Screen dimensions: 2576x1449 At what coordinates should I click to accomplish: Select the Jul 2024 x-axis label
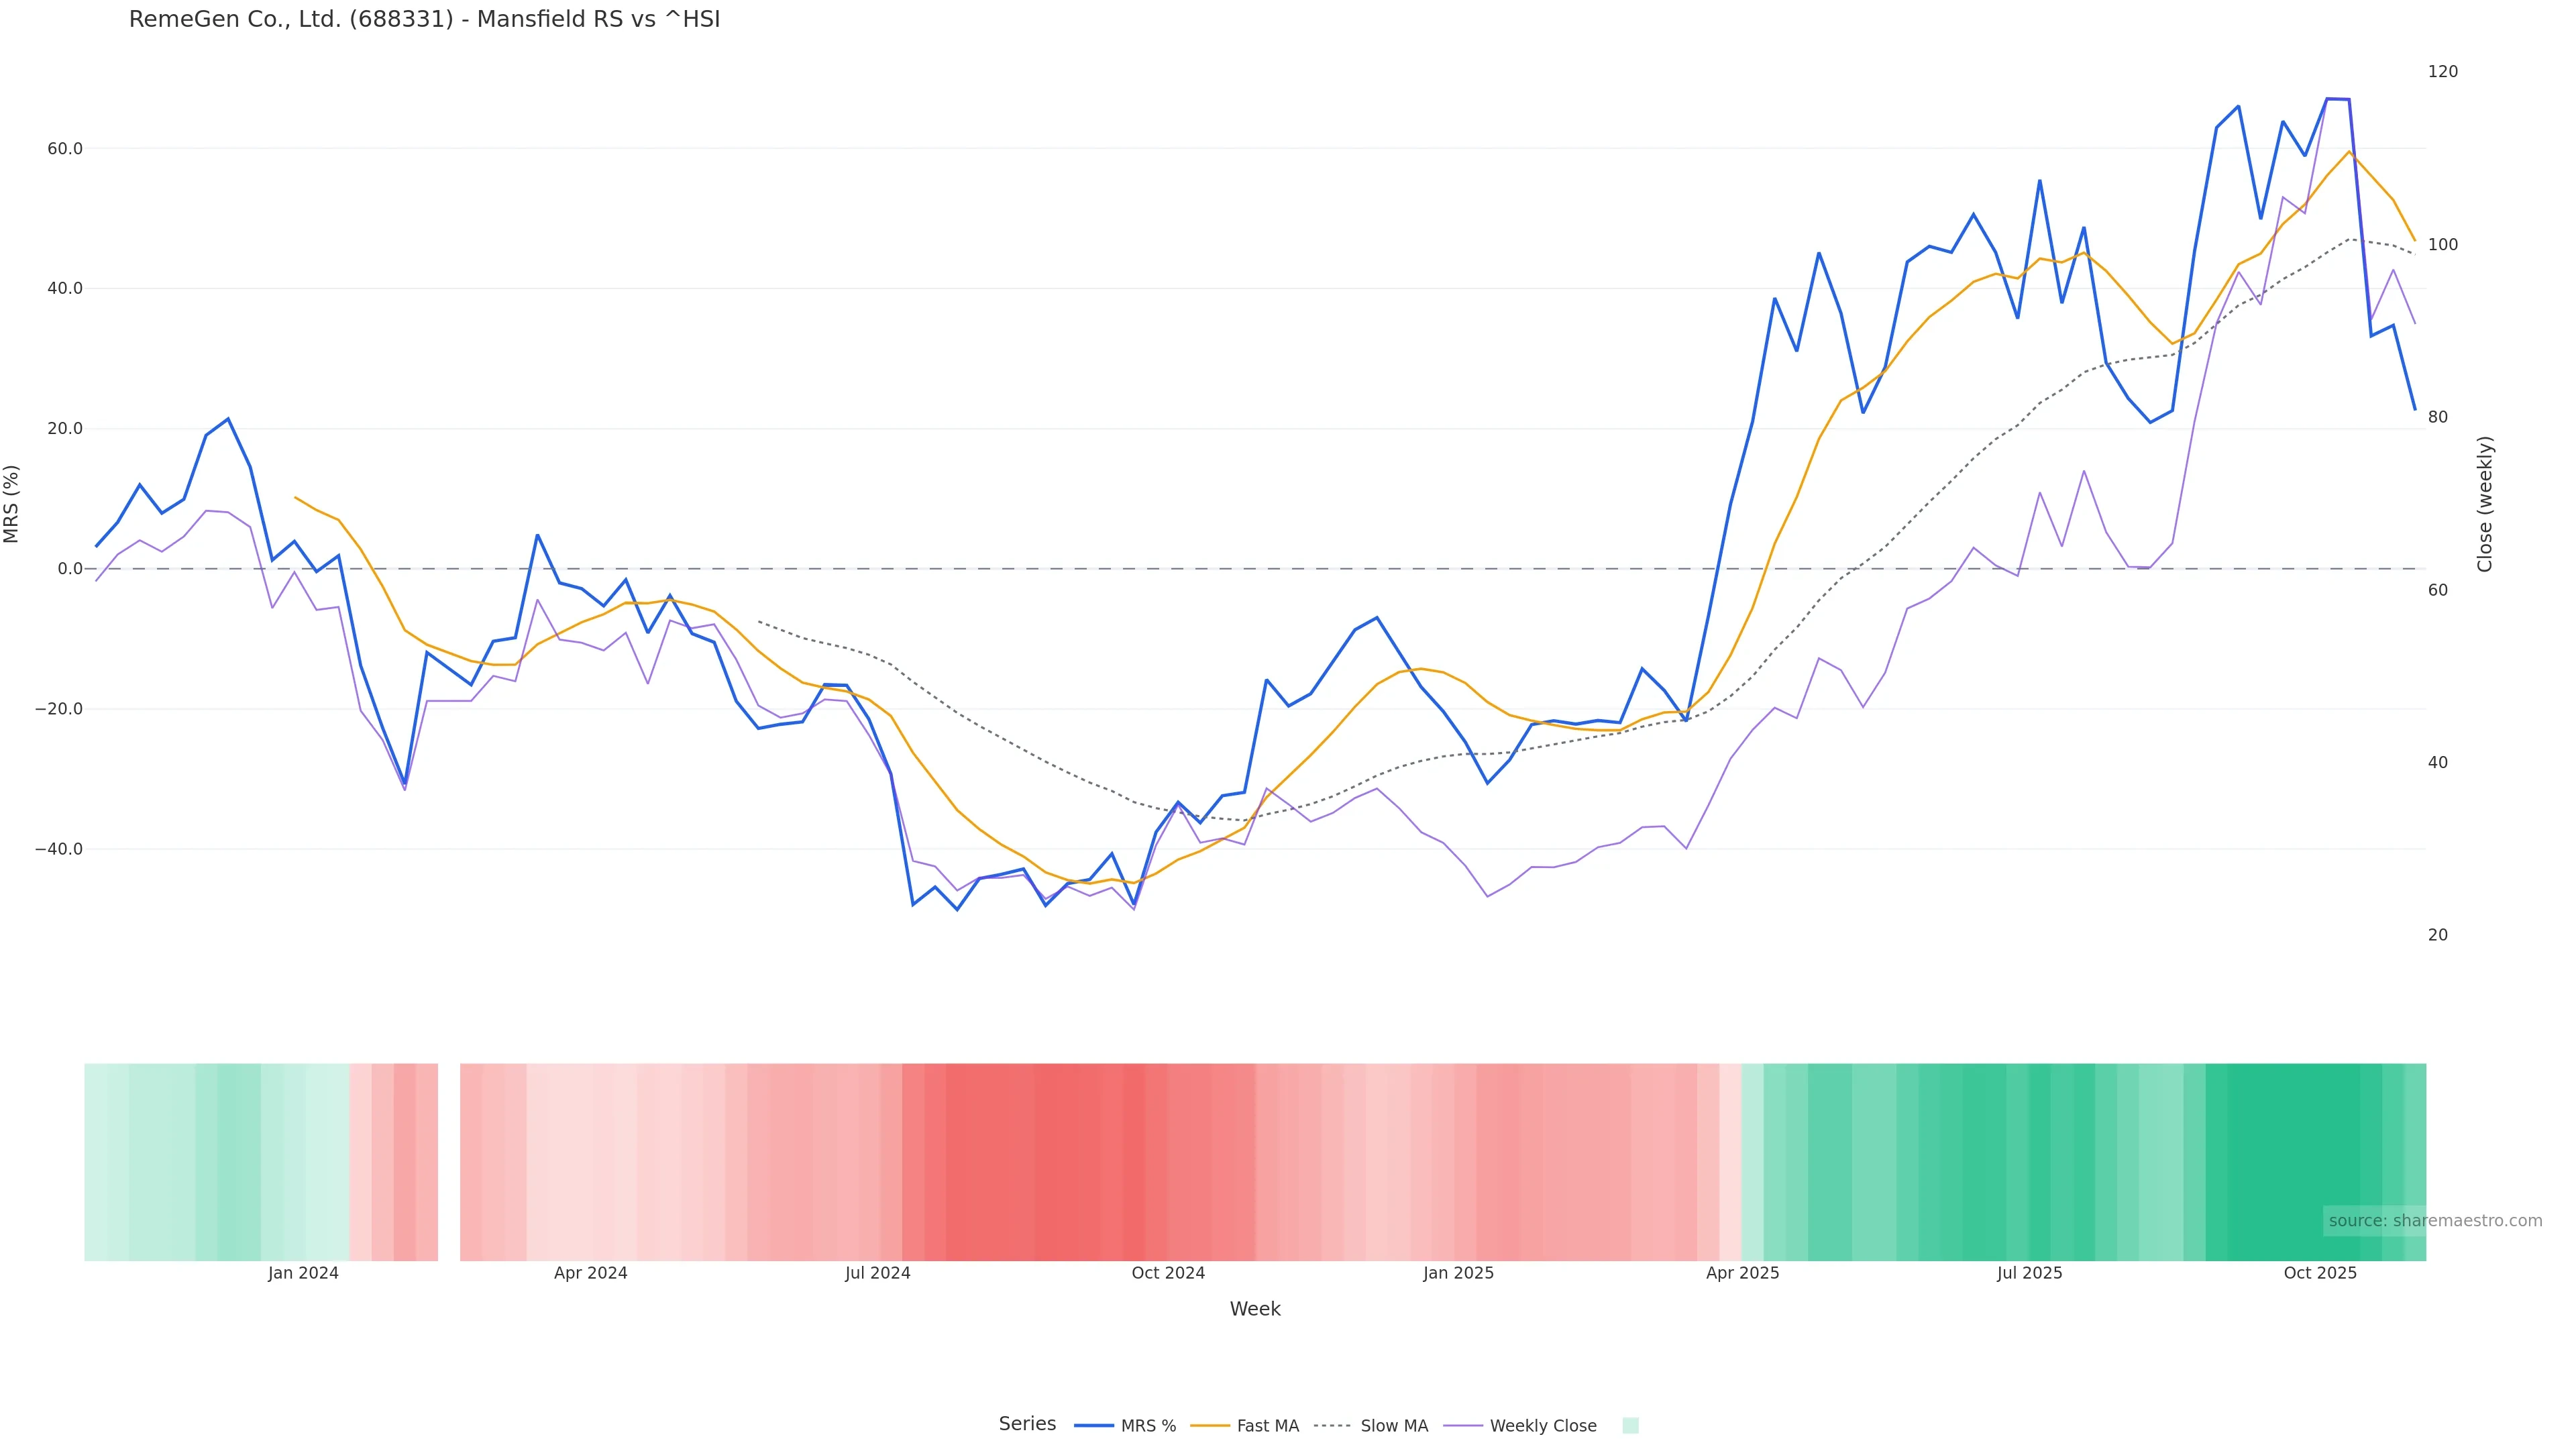[877, 1274]
